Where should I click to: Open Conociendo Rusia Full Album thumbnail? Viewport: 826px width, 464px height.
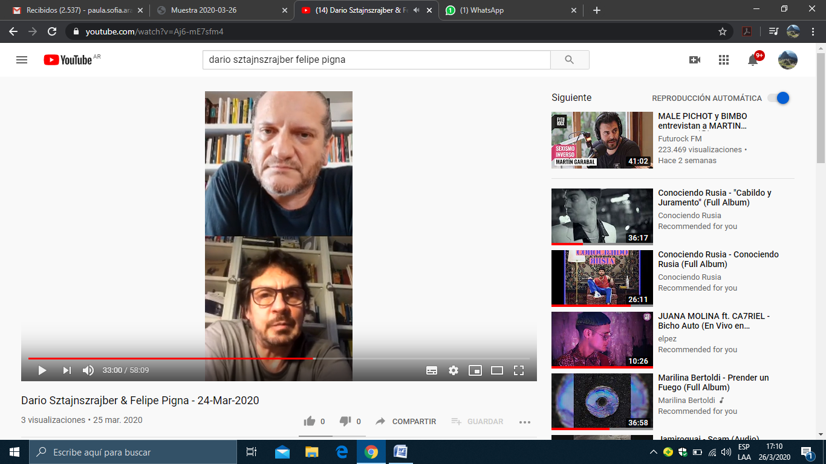pos(602,278)
